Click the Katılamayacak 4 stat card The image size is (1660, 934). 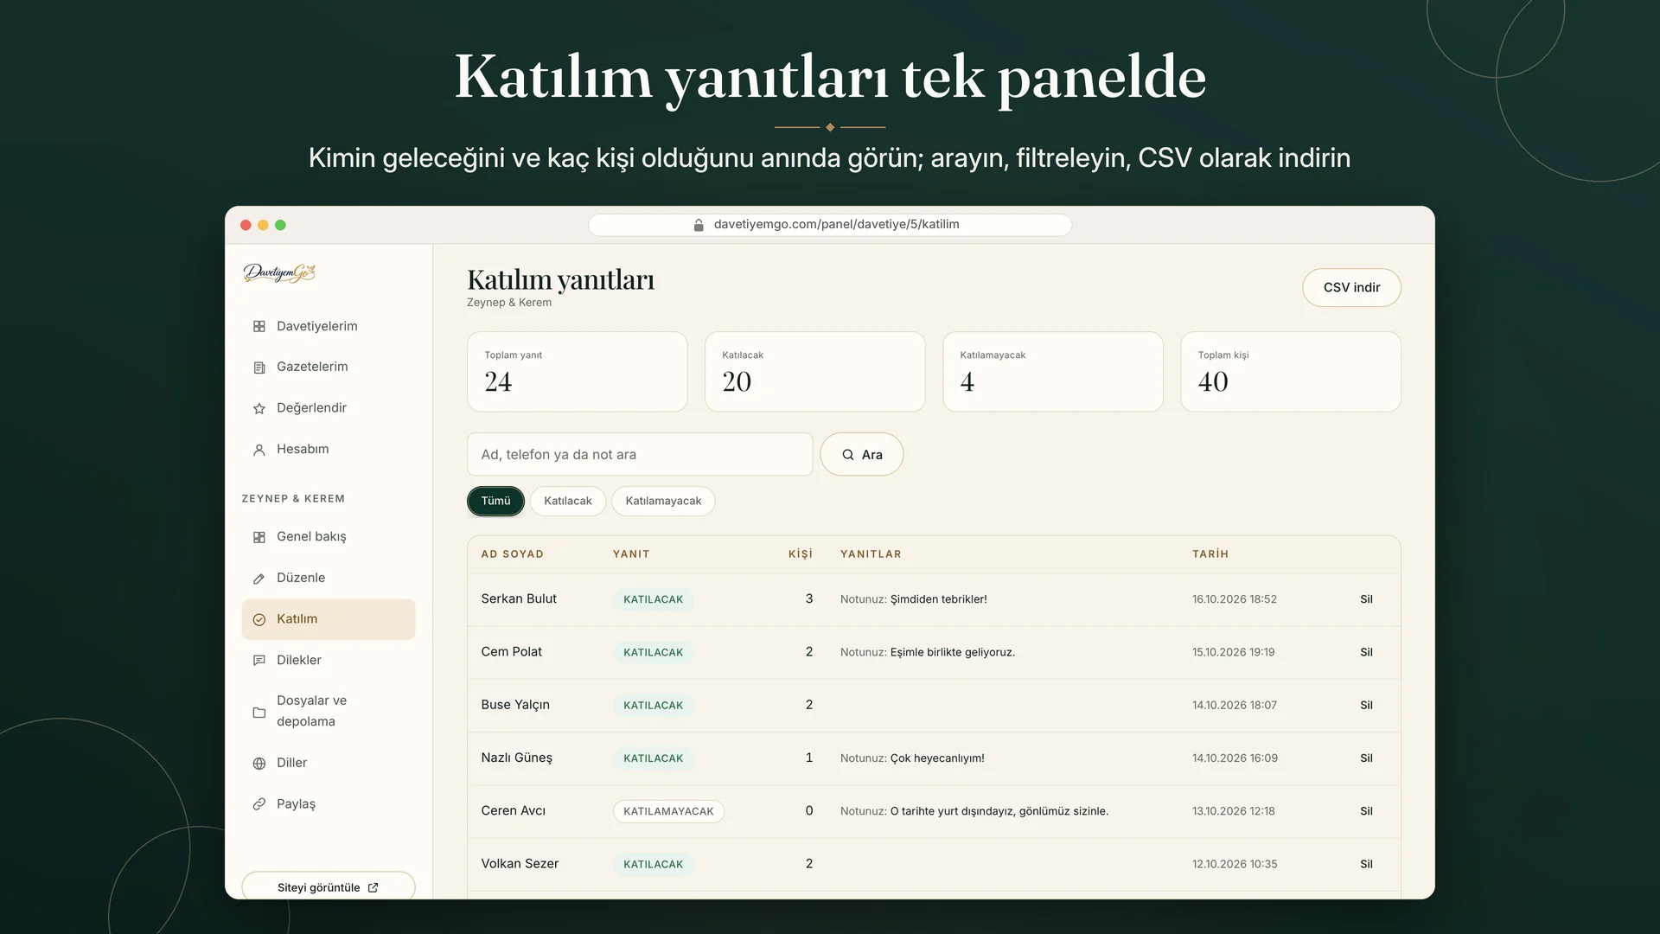(x=1052, y=372)
